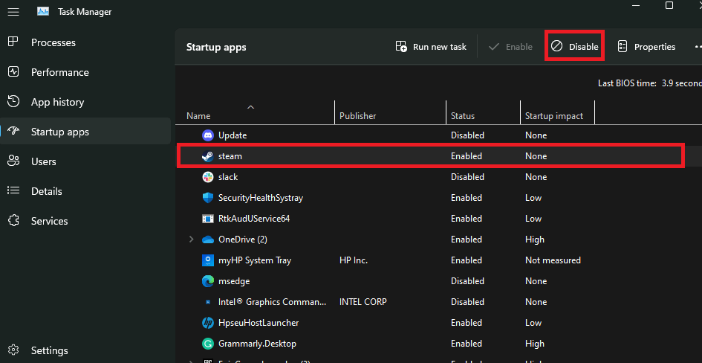Select the slack row name

click(228, 177)
